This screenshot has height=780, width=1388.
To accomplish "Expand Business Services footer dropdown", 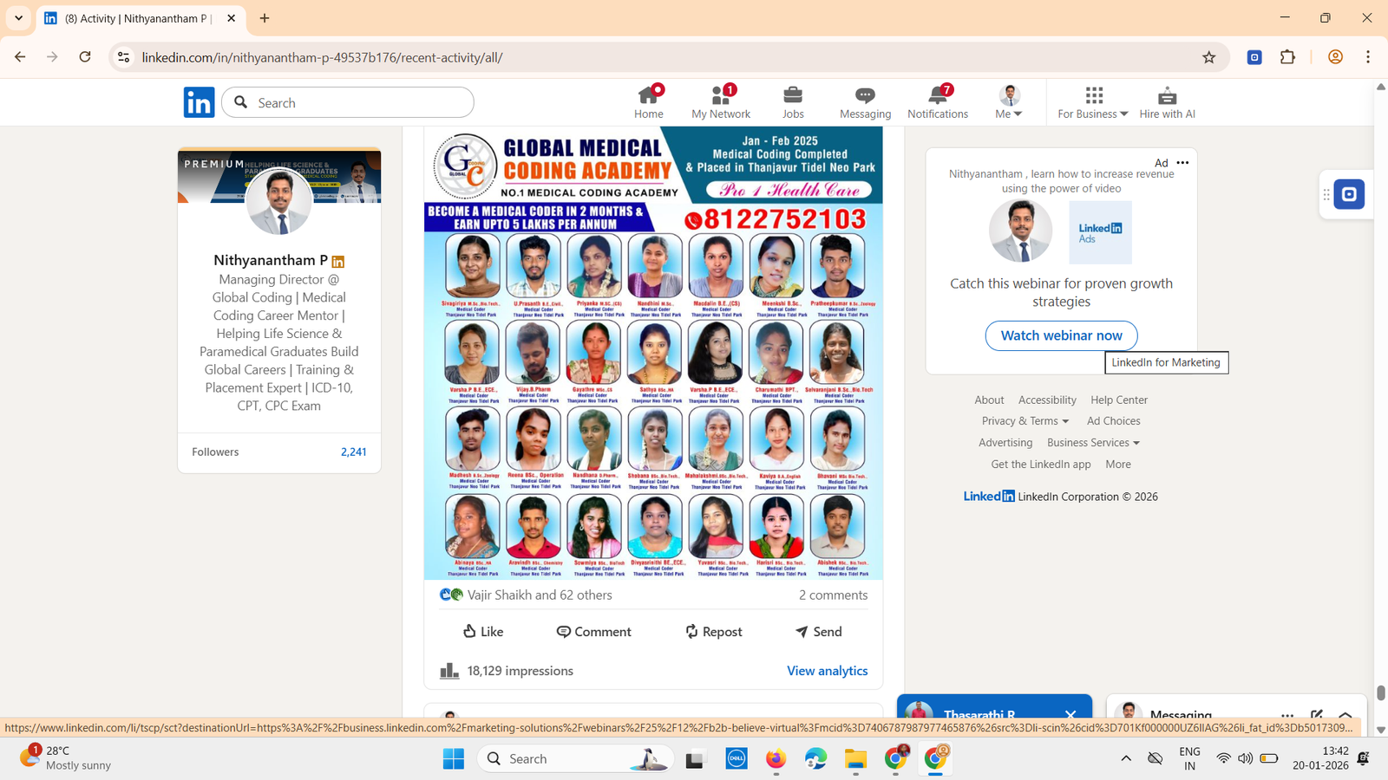I will click(x=1093, y=443).
